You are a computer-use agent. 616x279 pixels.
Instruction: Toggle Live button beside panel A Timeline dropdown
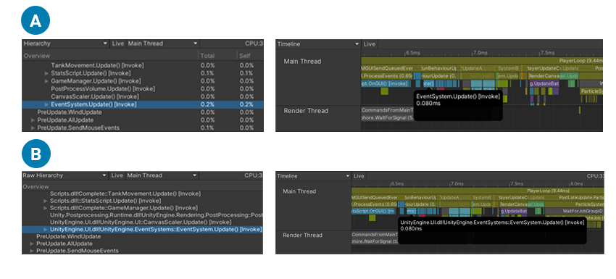(x=370, y=44)
